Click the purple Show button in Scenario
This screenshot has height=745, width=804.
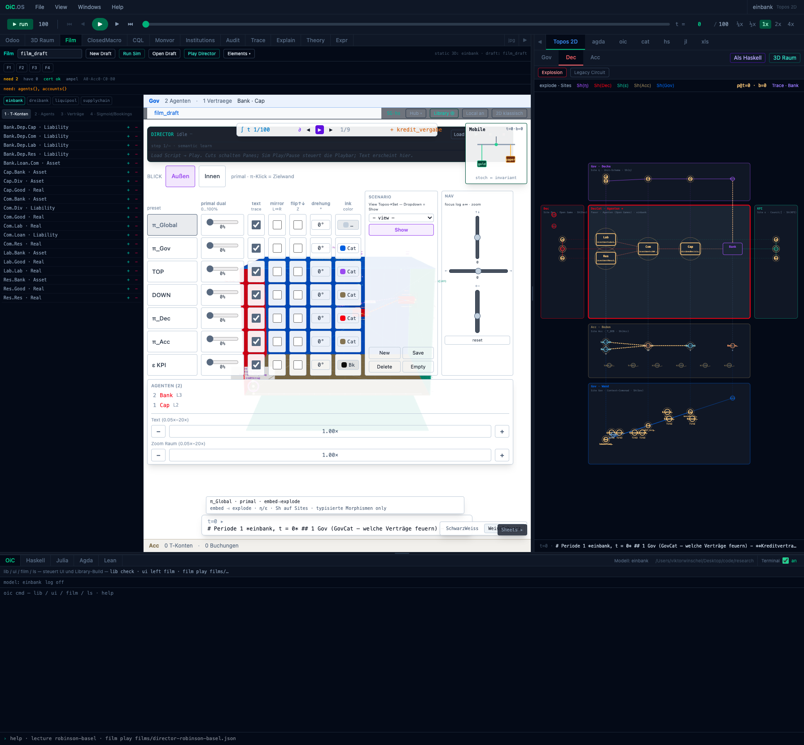coord(401,230)
